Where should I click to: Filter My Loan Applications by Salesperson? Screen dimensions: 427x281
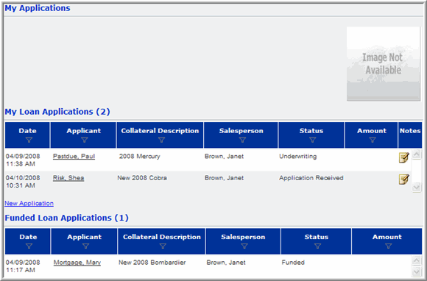coord(242,140)
